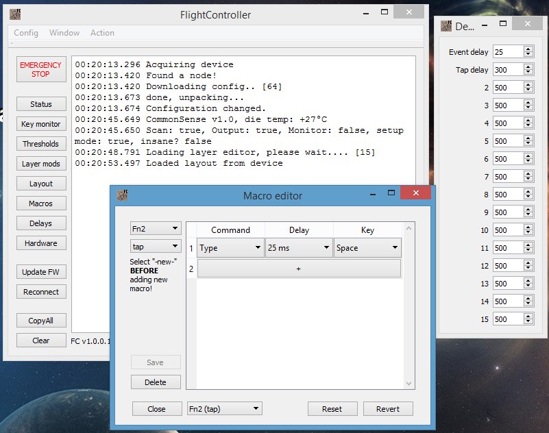
Task: Open the Config menu
Action: (26, 33)
